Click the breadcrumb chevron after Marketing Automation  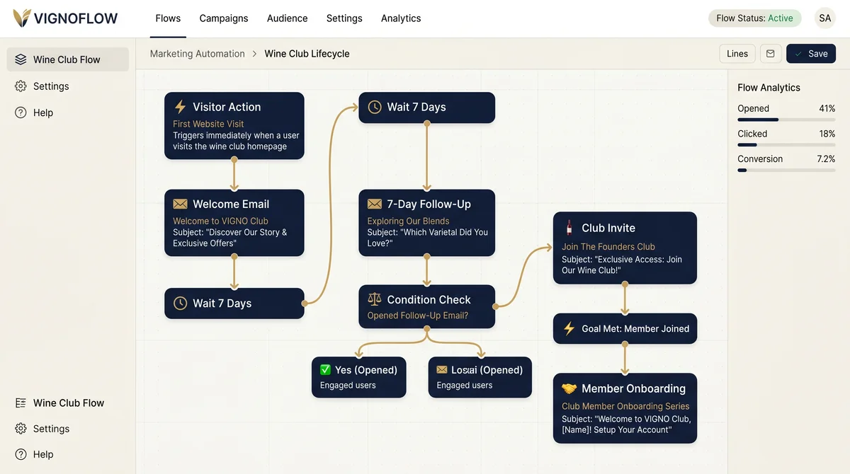[x=255, y=54]
